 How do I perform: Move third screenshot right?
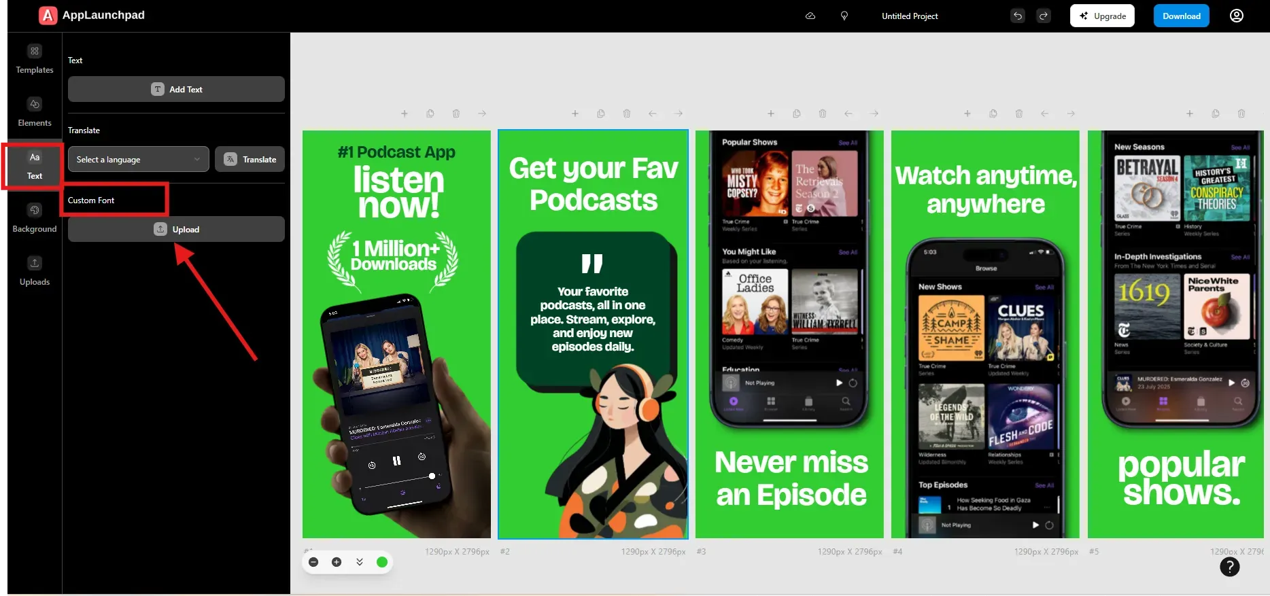pyautogui.click(x=874, y=113)
